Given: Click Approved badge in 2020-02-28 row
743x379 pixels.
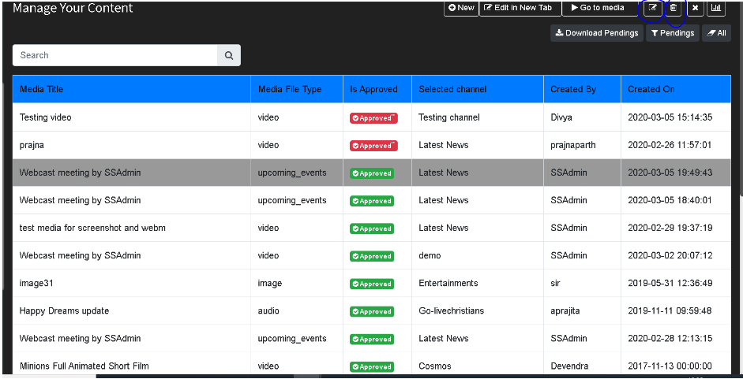Looking at the screenshot, I should point(371,340).
